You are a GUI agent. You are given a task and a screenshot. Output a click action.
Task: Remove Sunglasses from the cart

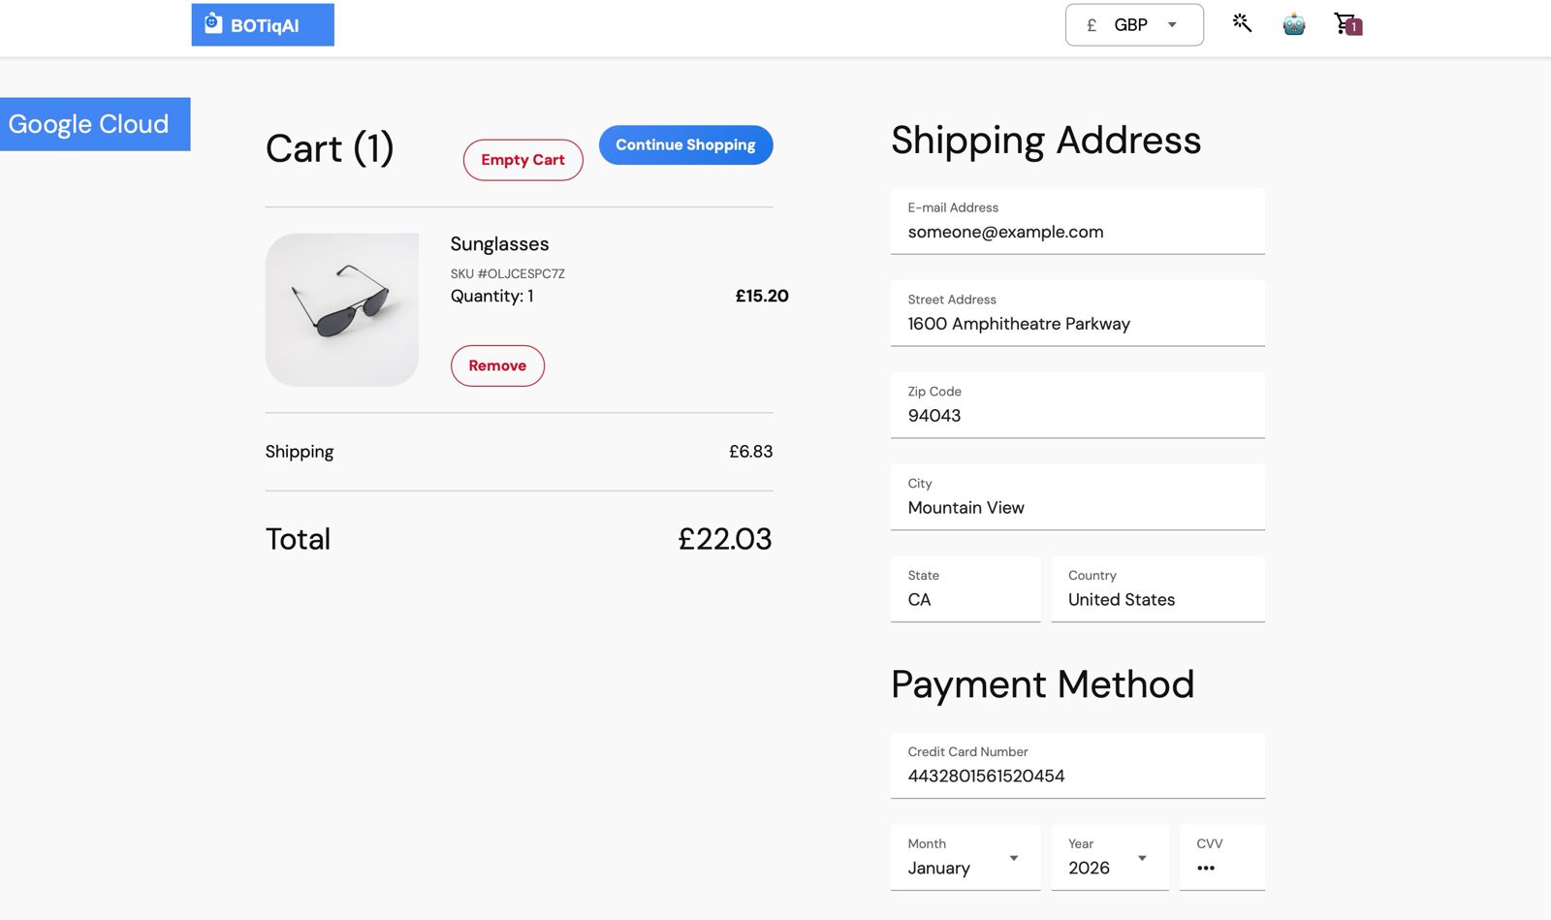497,365
